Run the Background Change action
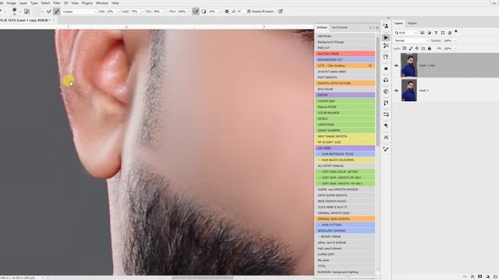499x280 pixels. coord(345,42)
